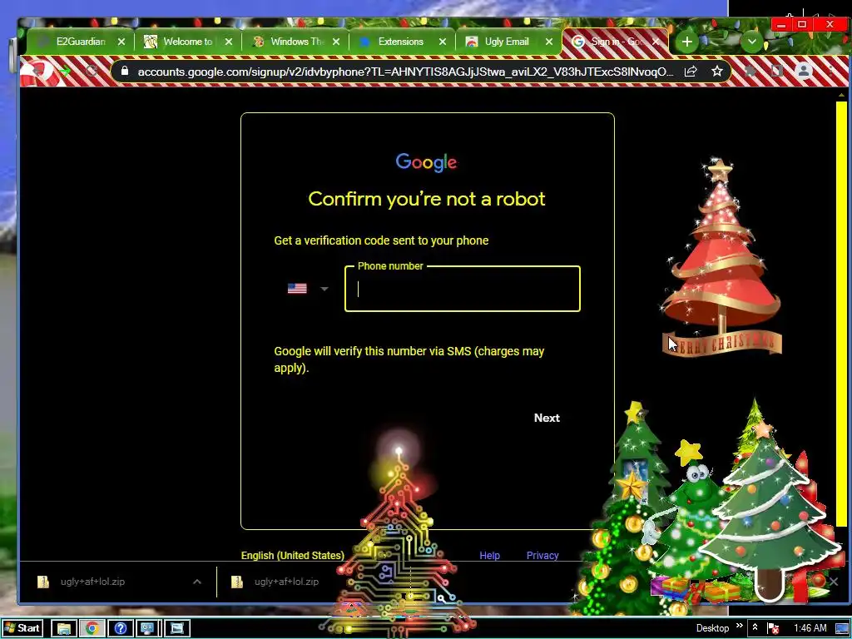Open the blue help question mark taskbar icon
The image size is (852, 639).
click(x=120, y=628)
